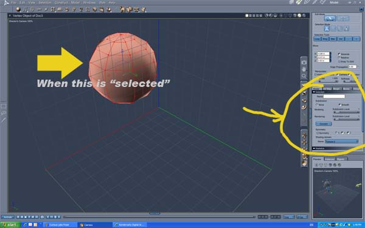Select the Smooth subdivision radio button
Viewport: 365px width, 228px height.
point(339,105)
